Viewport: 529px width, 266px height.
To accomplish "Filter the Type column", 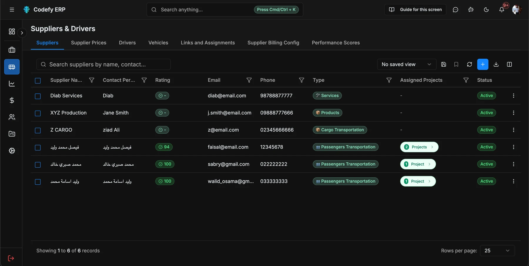I will click(389, 80).
